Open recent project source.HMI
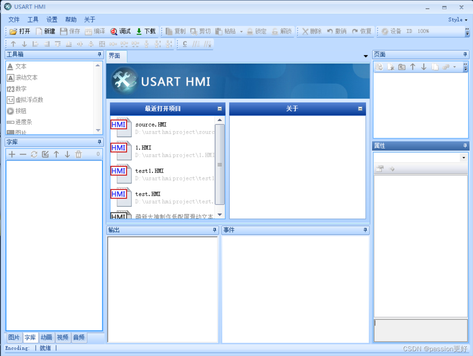 [x=163, y=128]
